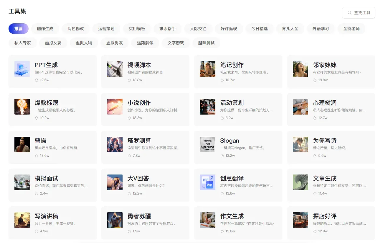
Task: Select the 创意翻译 translation icon
Action: point(208,182)
